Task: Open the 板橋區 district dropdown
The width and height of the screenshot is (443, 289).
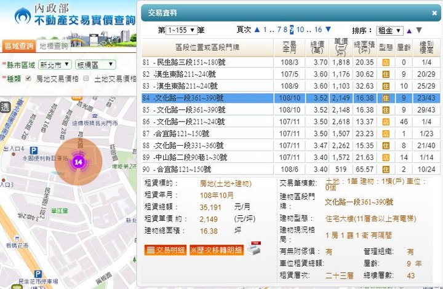Action: [x=95, y=65]
